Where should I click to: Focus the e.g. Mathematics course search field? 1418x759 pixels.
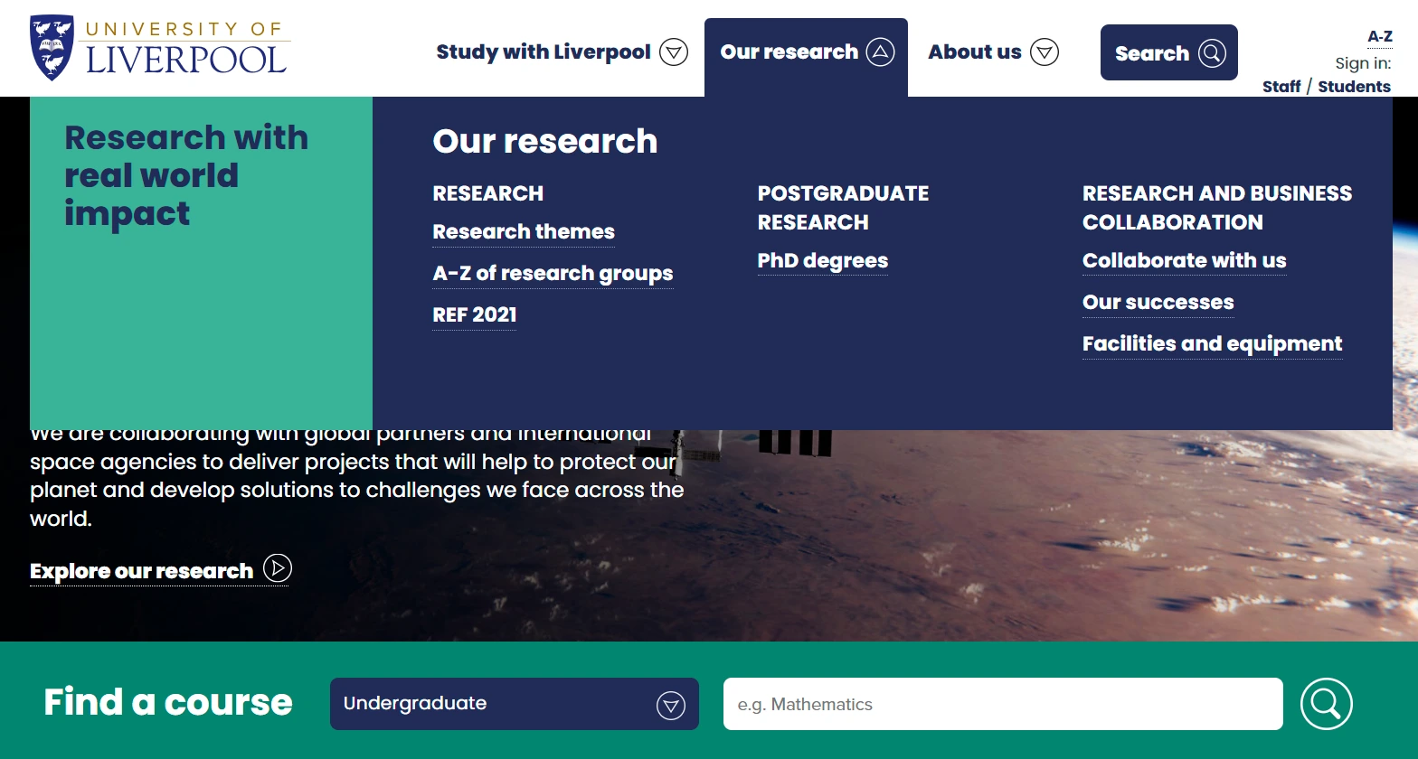point(1003,704)
